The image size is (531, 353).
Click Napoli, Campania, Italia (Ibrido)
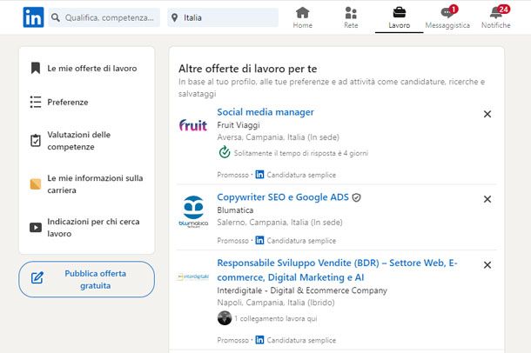pyautogui.click(x=276, y=303)
